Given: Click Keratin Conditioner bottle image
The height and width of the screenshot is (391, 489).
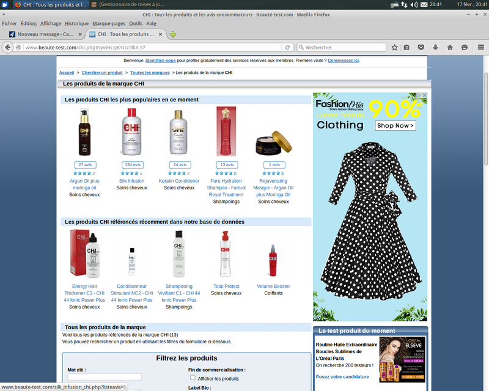Looking at the screenshot, I should click(x=178, y=132).
